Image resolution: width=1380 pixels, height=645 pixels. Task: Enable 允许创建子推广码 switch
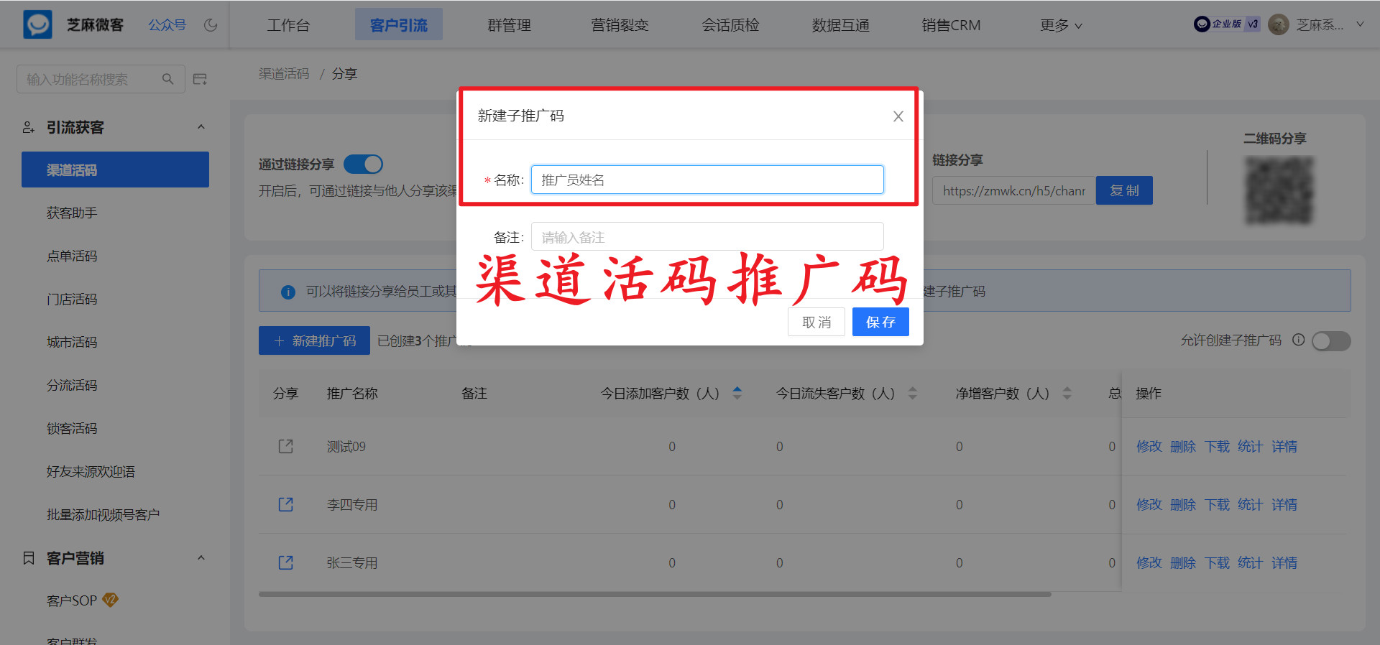click(1331, 340)
